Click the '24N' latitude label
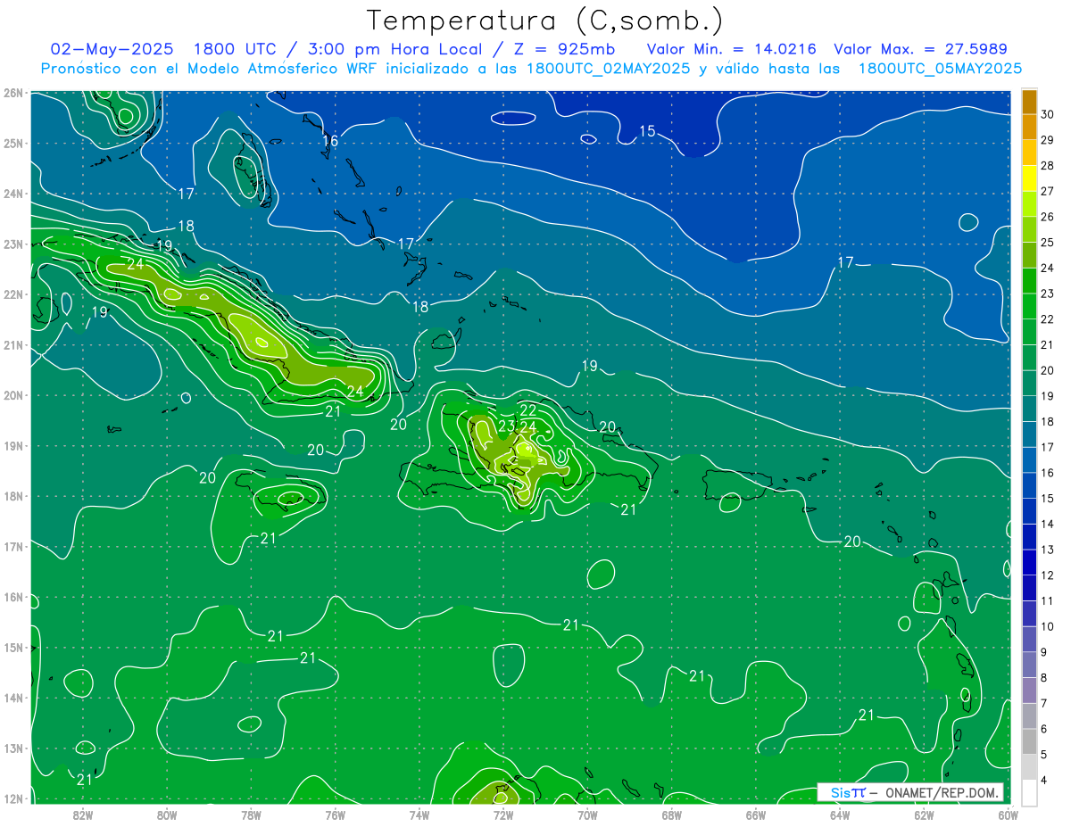The image size is (1071, 827). 13,194
